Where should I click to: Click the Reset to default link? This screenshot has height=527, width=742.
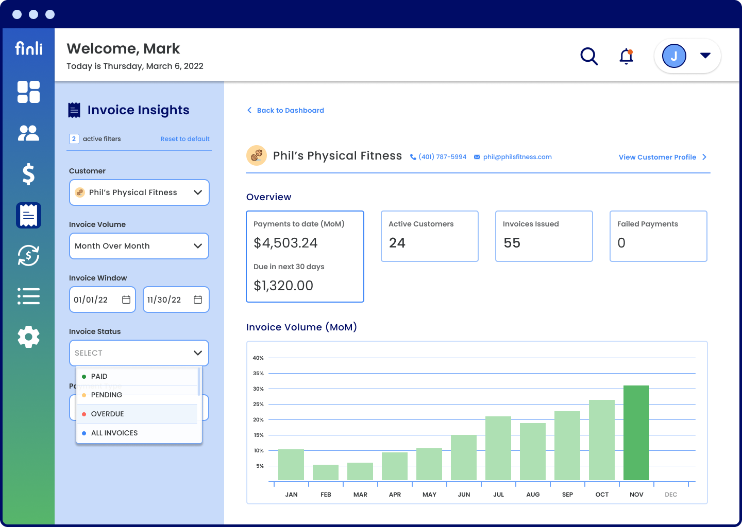click(185, 139)
